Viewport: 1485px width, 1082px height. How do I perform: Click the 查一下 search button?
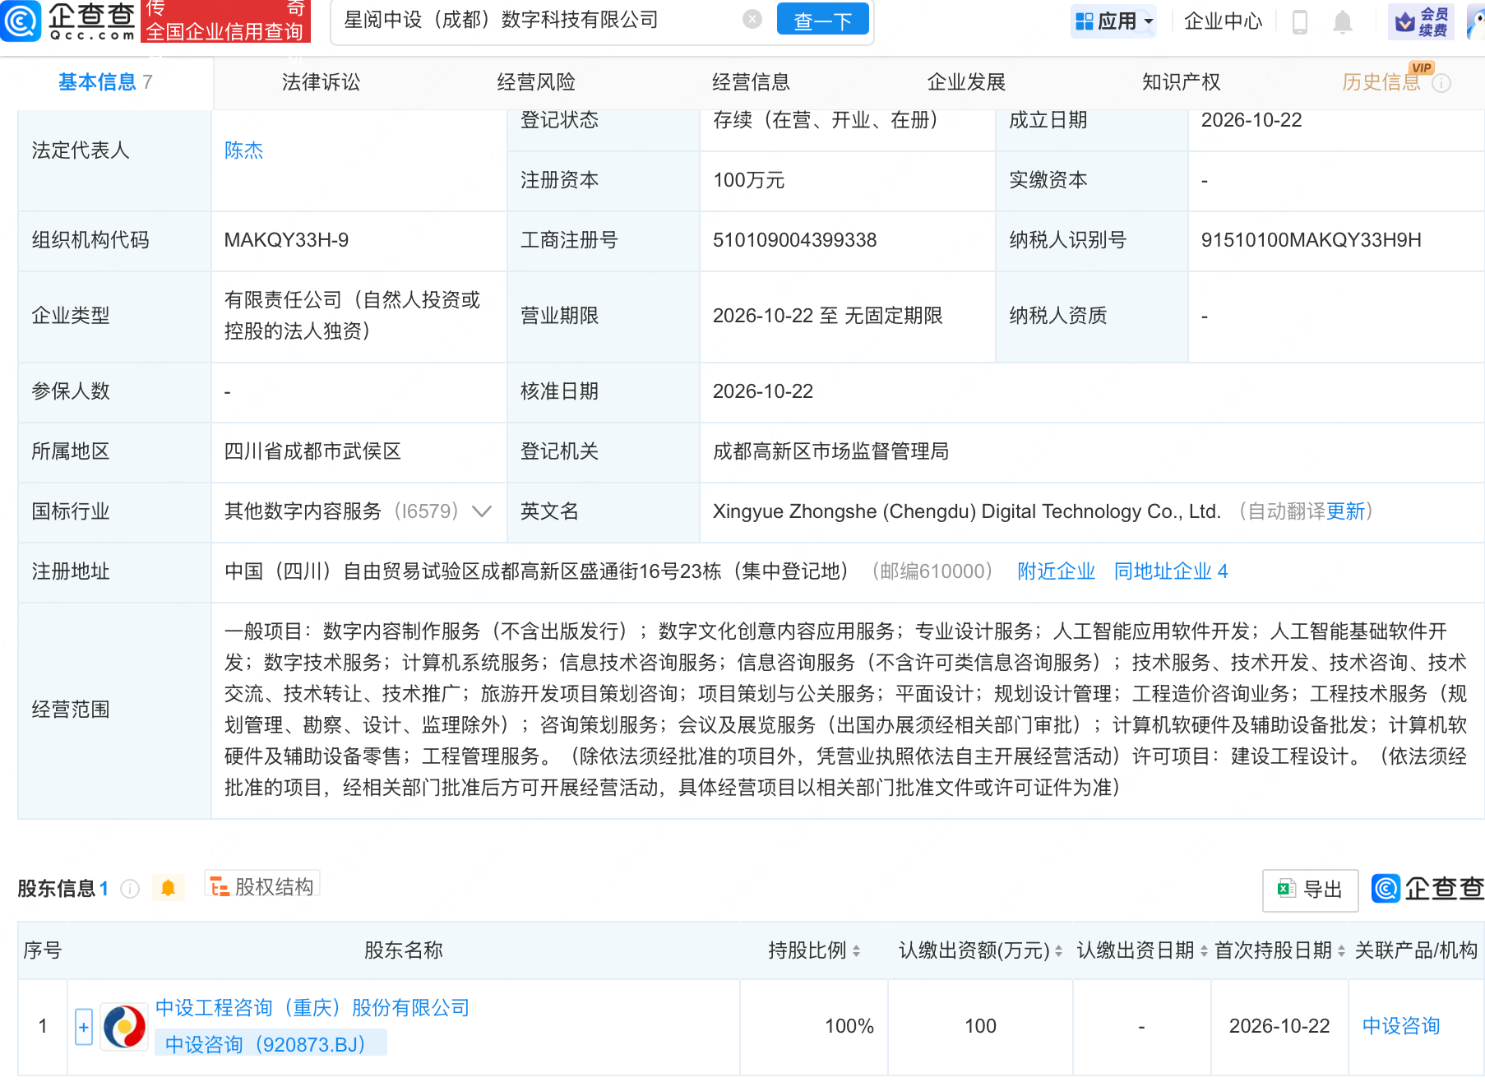coord(822,20)
